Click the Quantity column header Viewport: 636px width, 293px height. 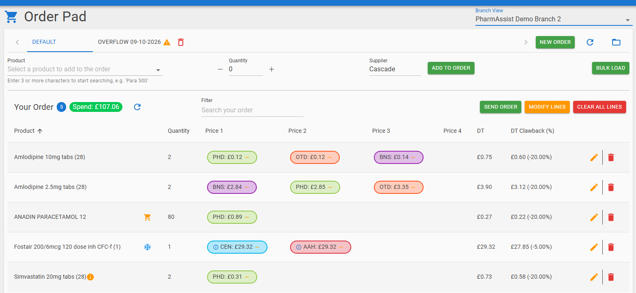click(179, 131)
